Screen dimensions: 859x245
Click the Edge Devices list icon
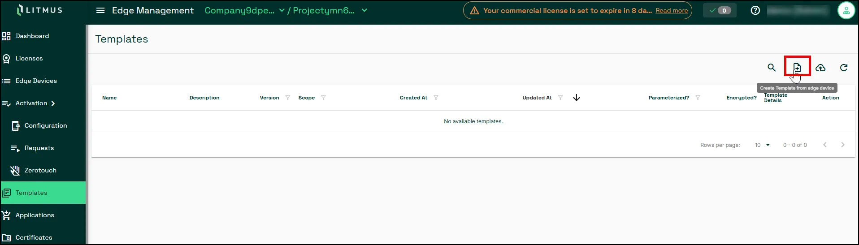[6, 81]
